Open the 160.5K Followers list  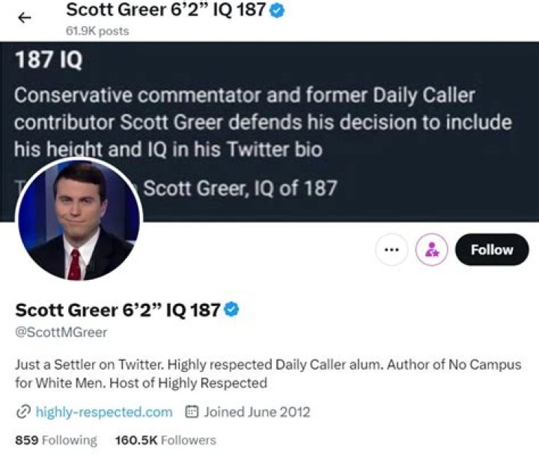click(x=165, y=440)
